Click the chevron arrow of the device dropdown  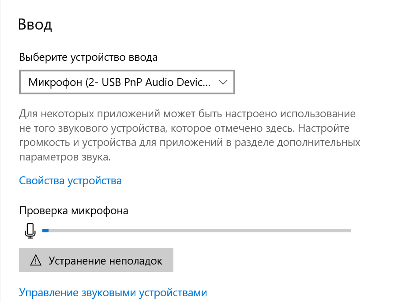[x=223, y=82]
